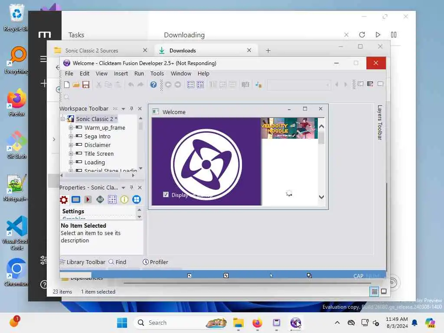Select the AB Values properties tab icon
The height and width of the screenshot is (333, 444).
[x=100, y=199]
